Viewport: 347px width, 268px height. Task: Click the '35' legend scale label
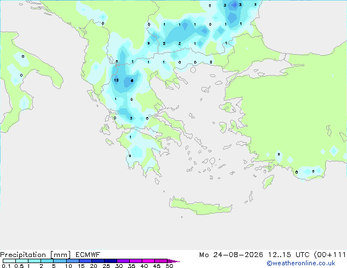(x=132, y=266)
